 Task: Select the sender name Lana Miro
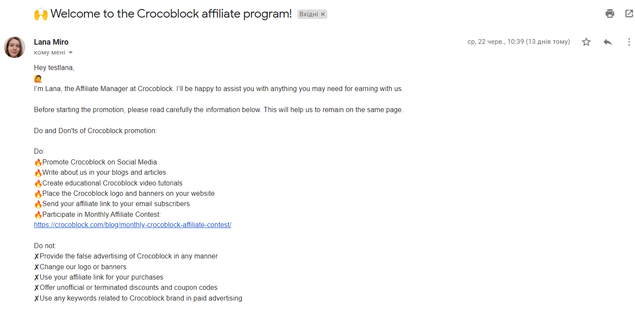coord(51,42)
